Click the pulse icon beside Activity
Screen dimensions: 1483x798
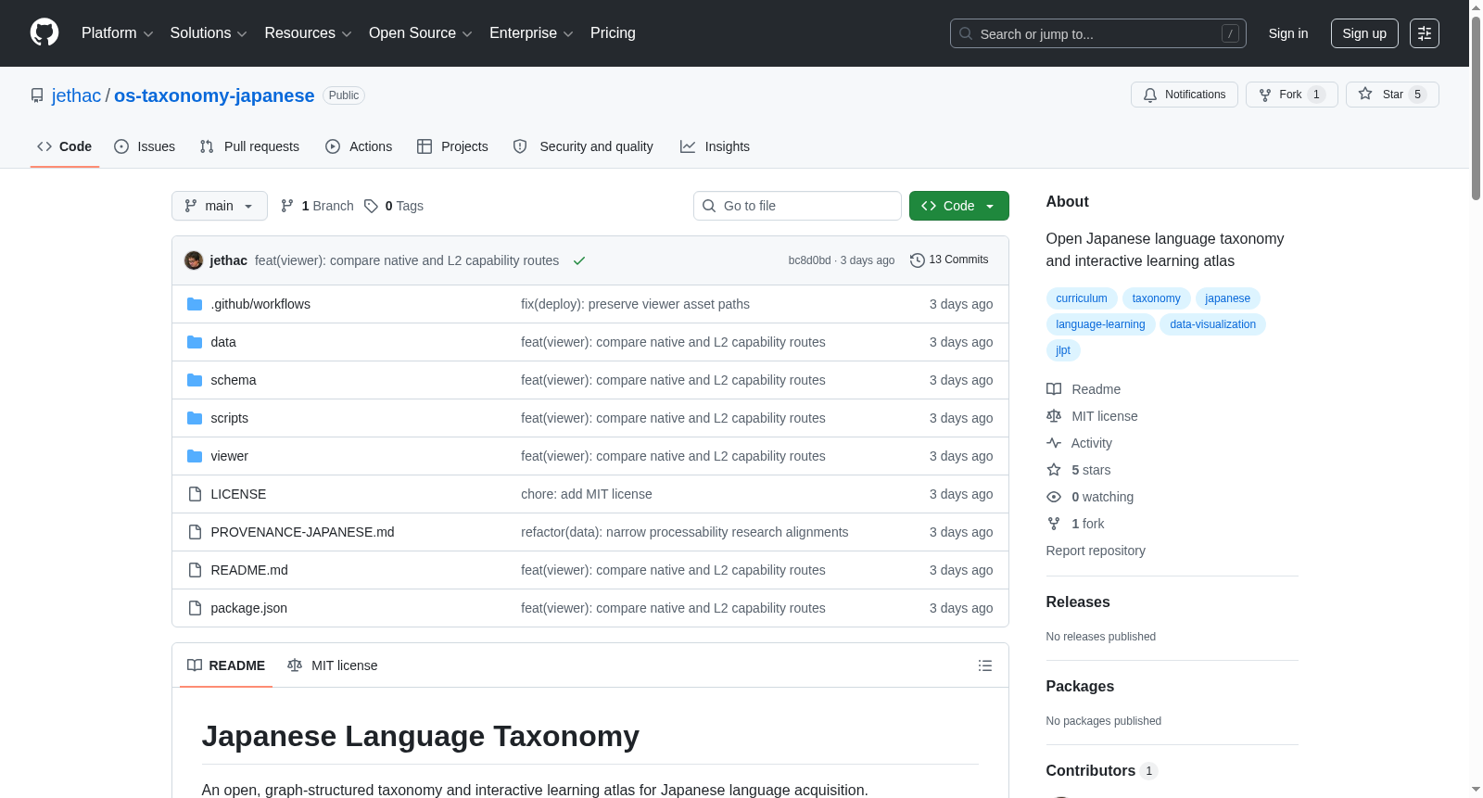point(1054,443)
